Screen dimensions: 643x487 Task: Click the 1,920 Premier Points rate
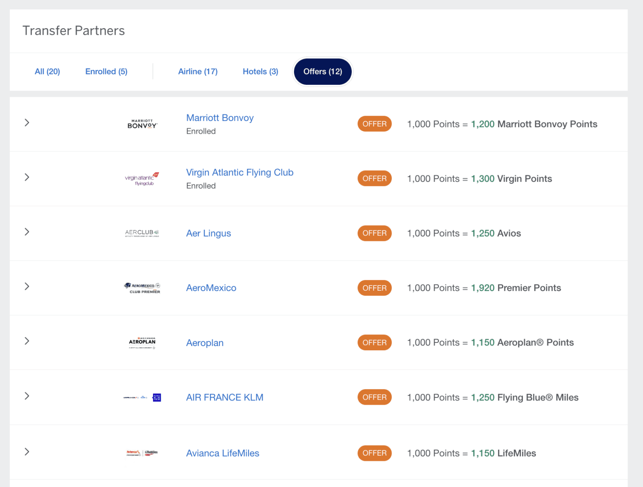[x=516, y=288]
